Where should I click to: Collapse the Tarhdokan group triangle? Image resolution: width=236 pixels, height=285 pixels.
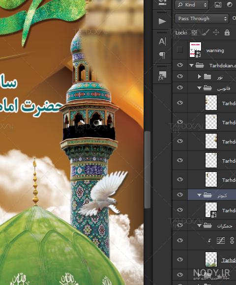(191, 65)
